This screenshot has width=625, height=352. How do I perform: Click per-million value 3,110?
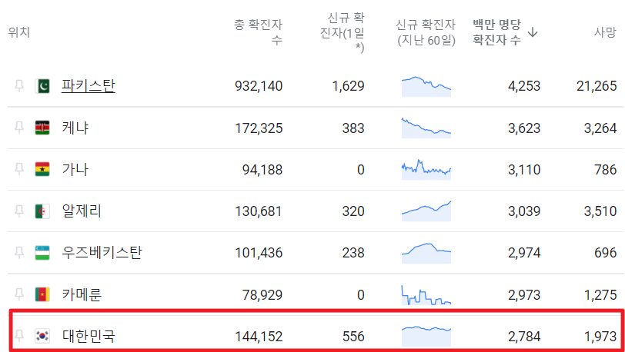524,170
